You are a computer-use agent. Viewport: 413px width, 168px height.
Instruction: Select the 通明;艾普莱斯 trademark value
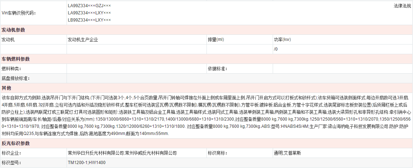[x=287, y=153]
